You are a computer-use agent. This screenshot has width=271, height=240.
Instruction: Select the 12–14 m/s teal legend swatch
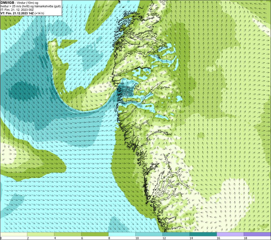pos(176,234)
